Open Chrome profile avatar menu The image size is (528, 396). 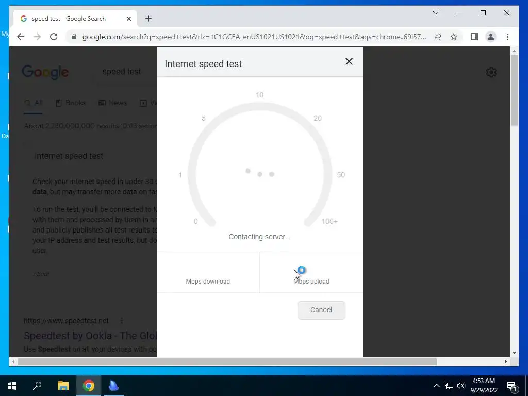click(491, 37)
